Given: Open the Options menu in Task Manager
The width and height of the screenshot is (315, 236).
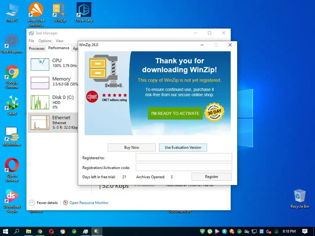Looking at the screenshot, I should coord(45,41).
